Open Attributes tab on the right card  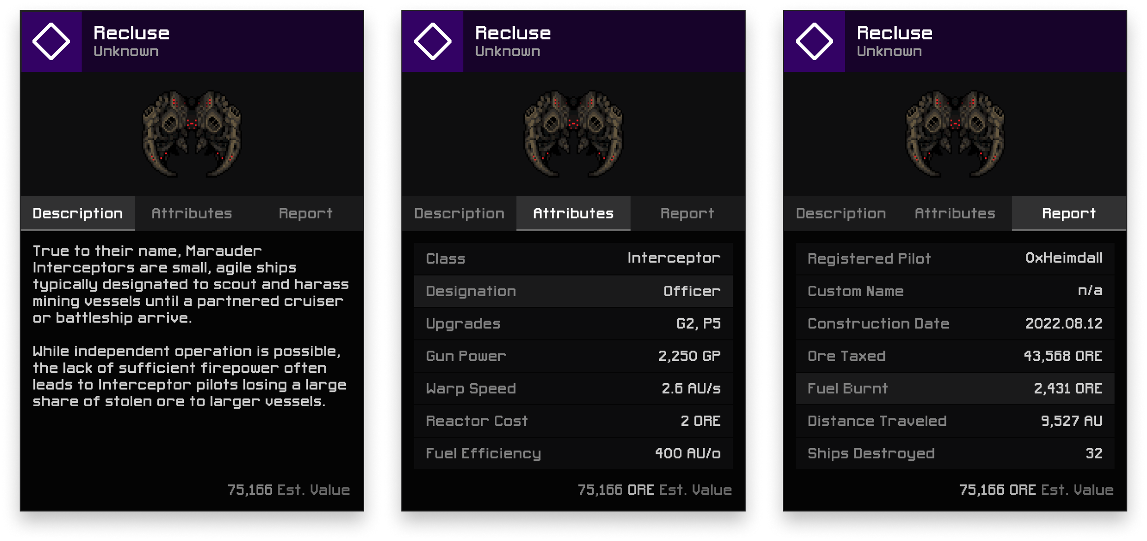[955, 213]
